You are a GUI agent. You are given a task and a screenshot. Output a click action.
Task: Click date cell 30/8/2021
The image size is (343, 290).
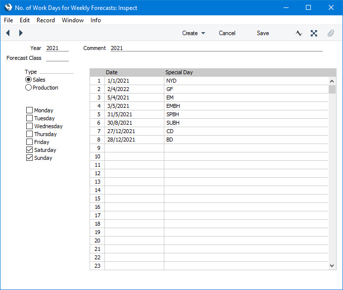134,123
